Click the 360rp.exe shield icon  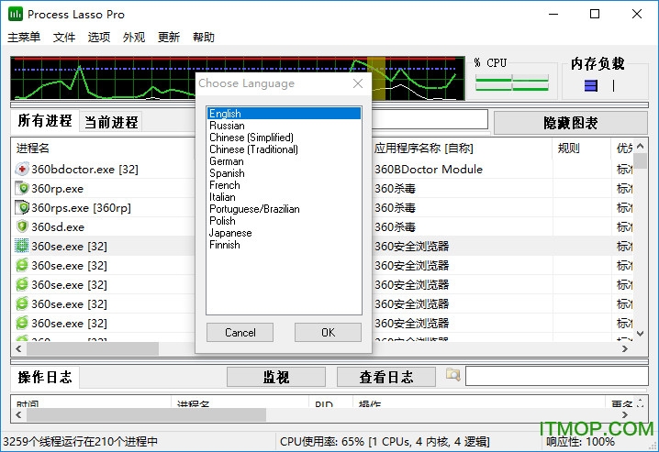coord(23,188)
